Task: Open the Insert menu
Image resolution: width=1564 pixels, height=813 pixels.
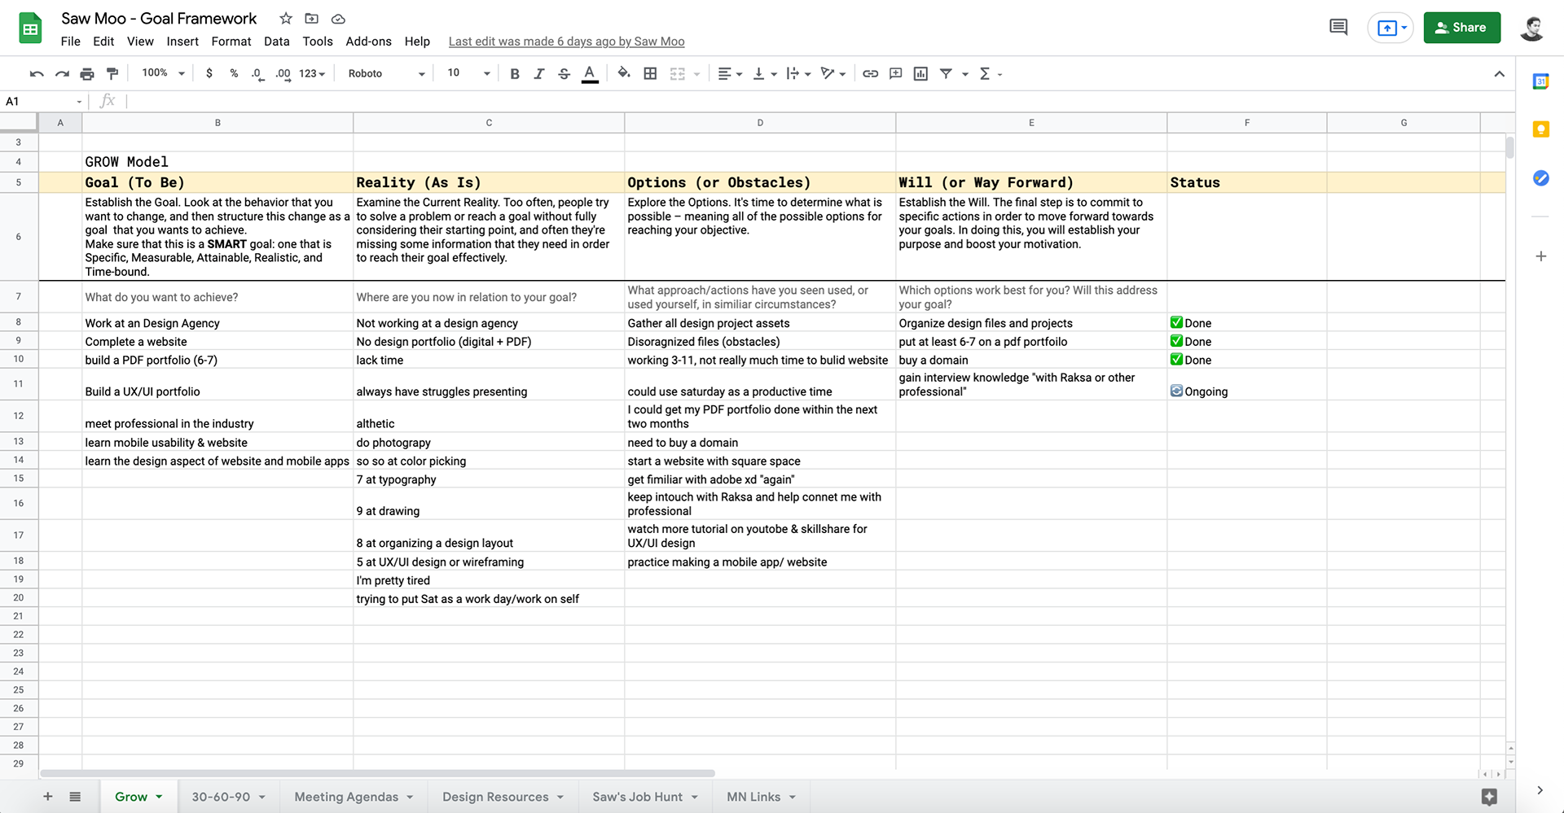Action: point(182,42)
